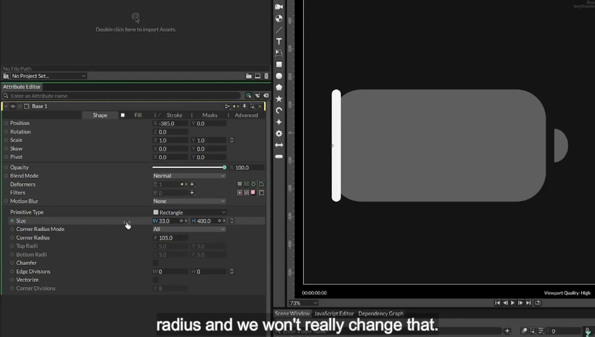595x337 pixels.
Task: Open the Primitive Type Rectangle dropdown
Action: coord(189,212)
